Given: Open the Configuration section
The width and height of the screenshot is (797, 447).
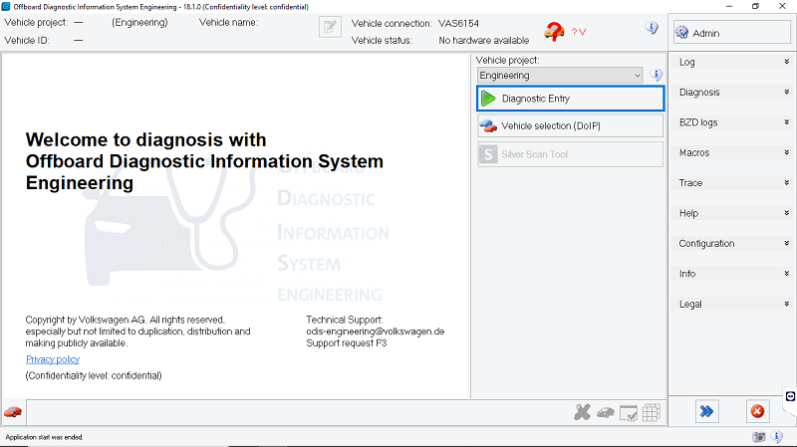Looking at the screenshot, I should [x=733, y=244].
